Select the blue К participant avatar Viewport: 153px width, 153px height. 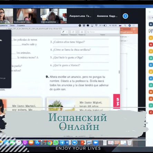coord(151,78)
